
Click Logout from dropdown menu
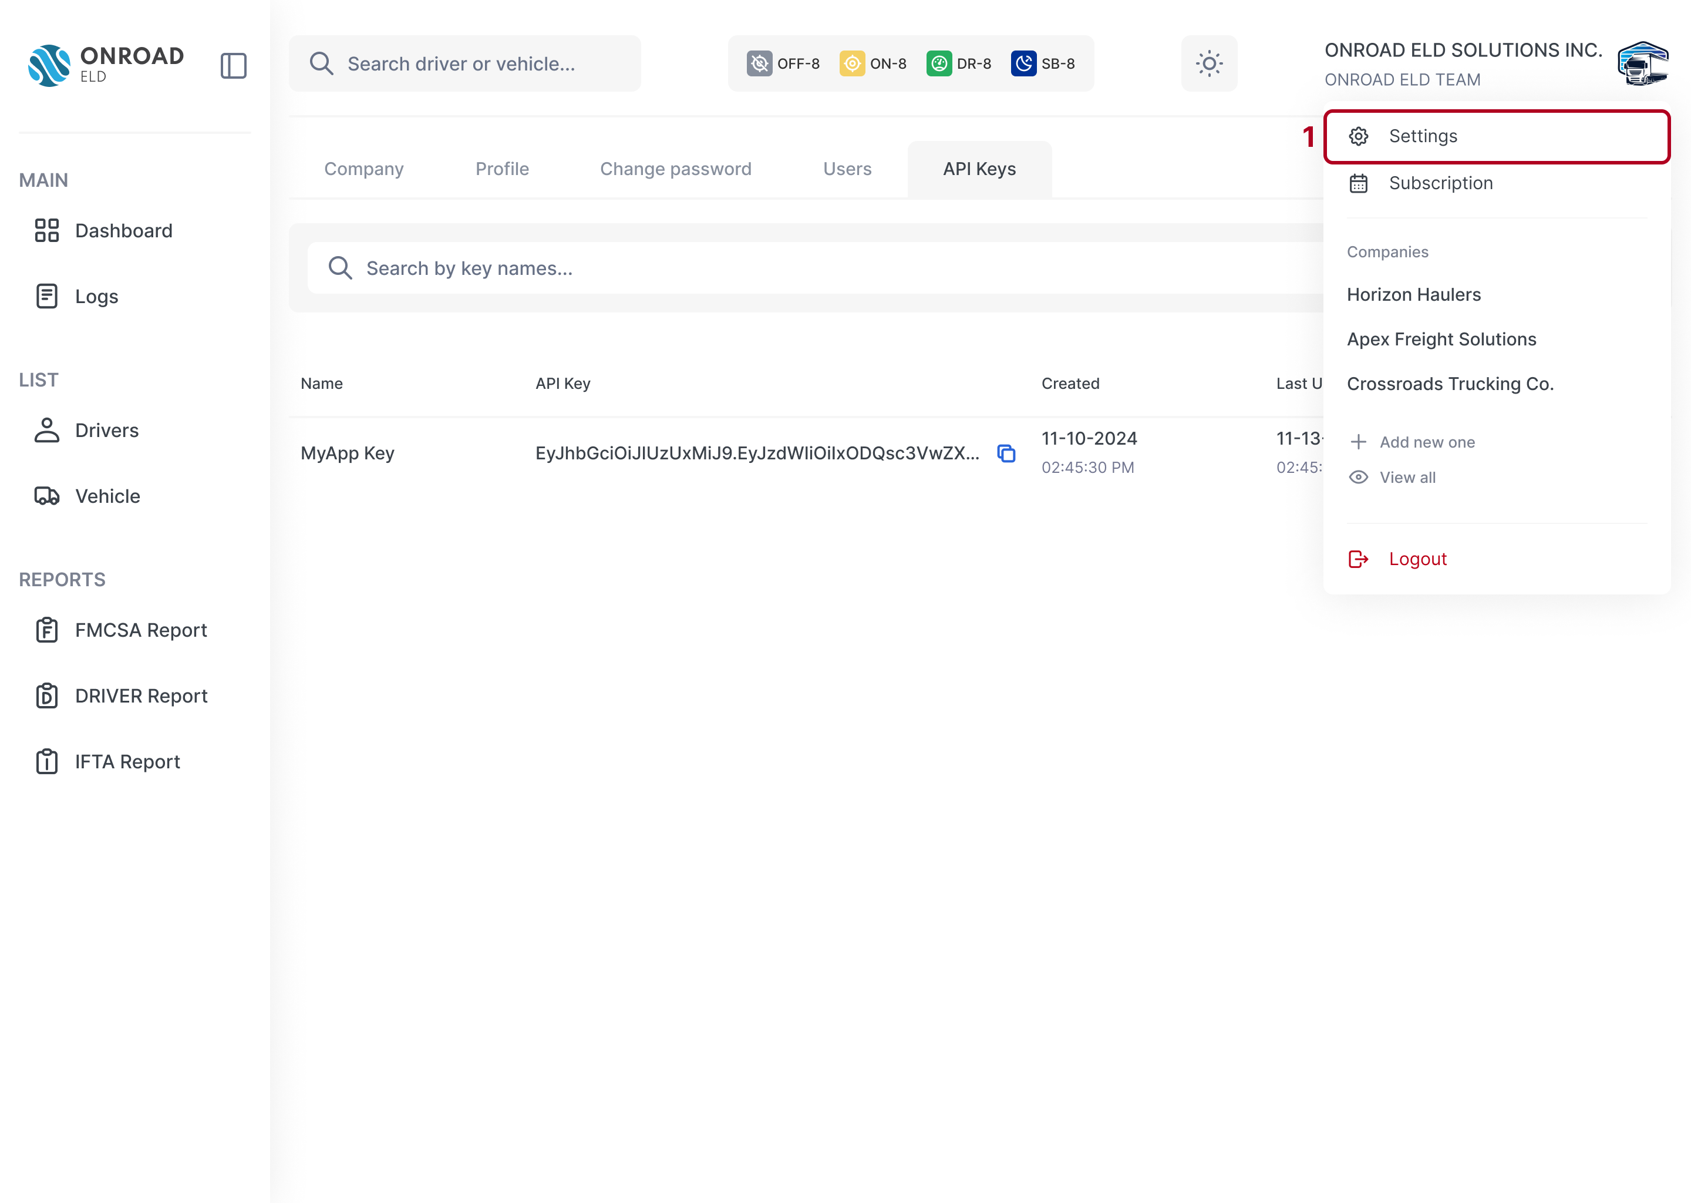(x=1417, y=557)
